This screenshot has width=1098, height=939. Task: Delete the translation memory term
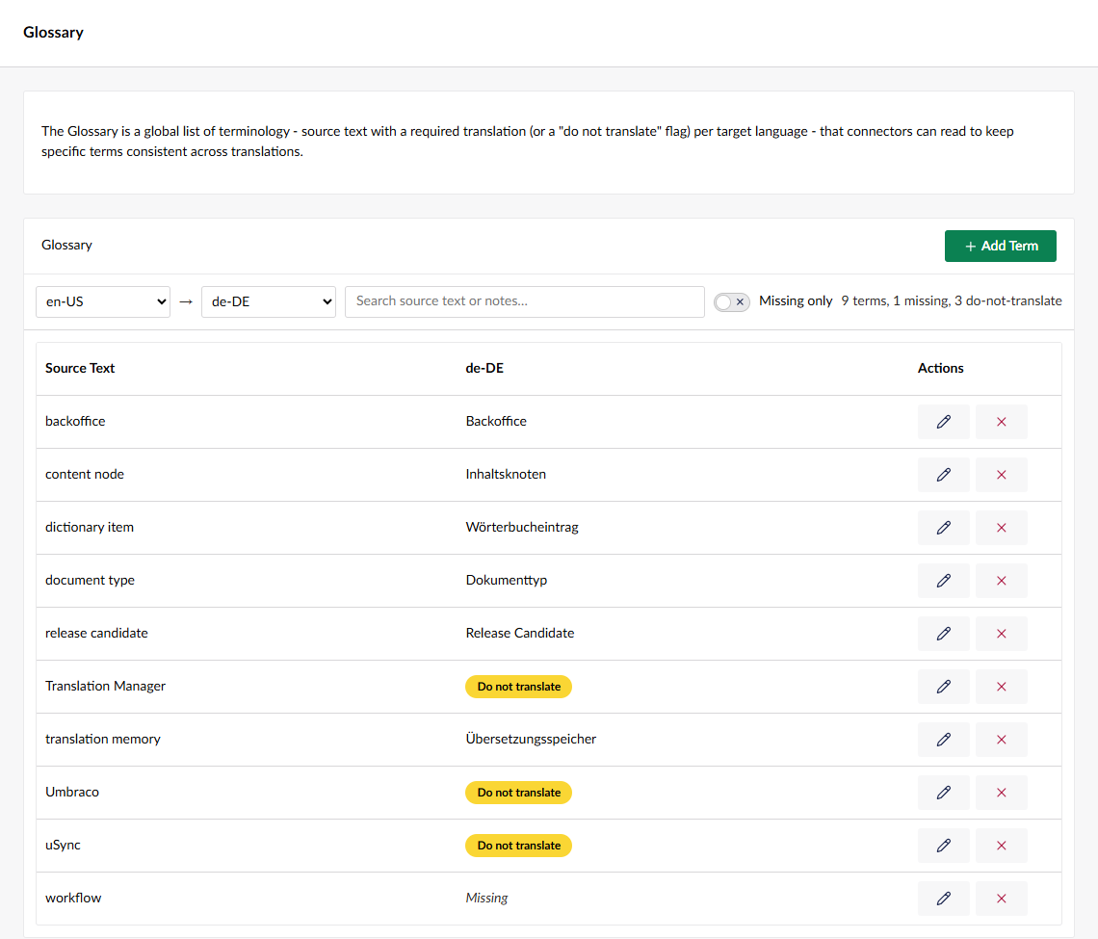(1002, 740)
